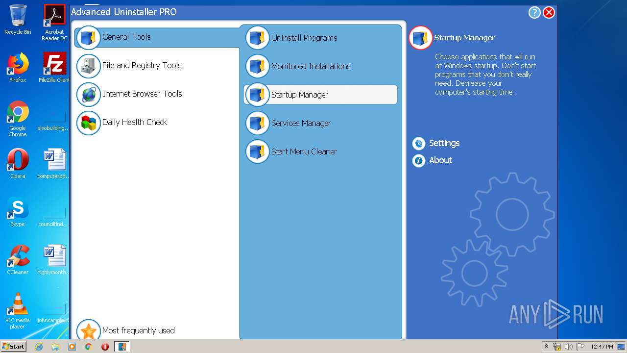This screenshot has height=353, width=627.
Task: Click Advanced Uninstaller taskbar button
Action: tap(122, 347)
